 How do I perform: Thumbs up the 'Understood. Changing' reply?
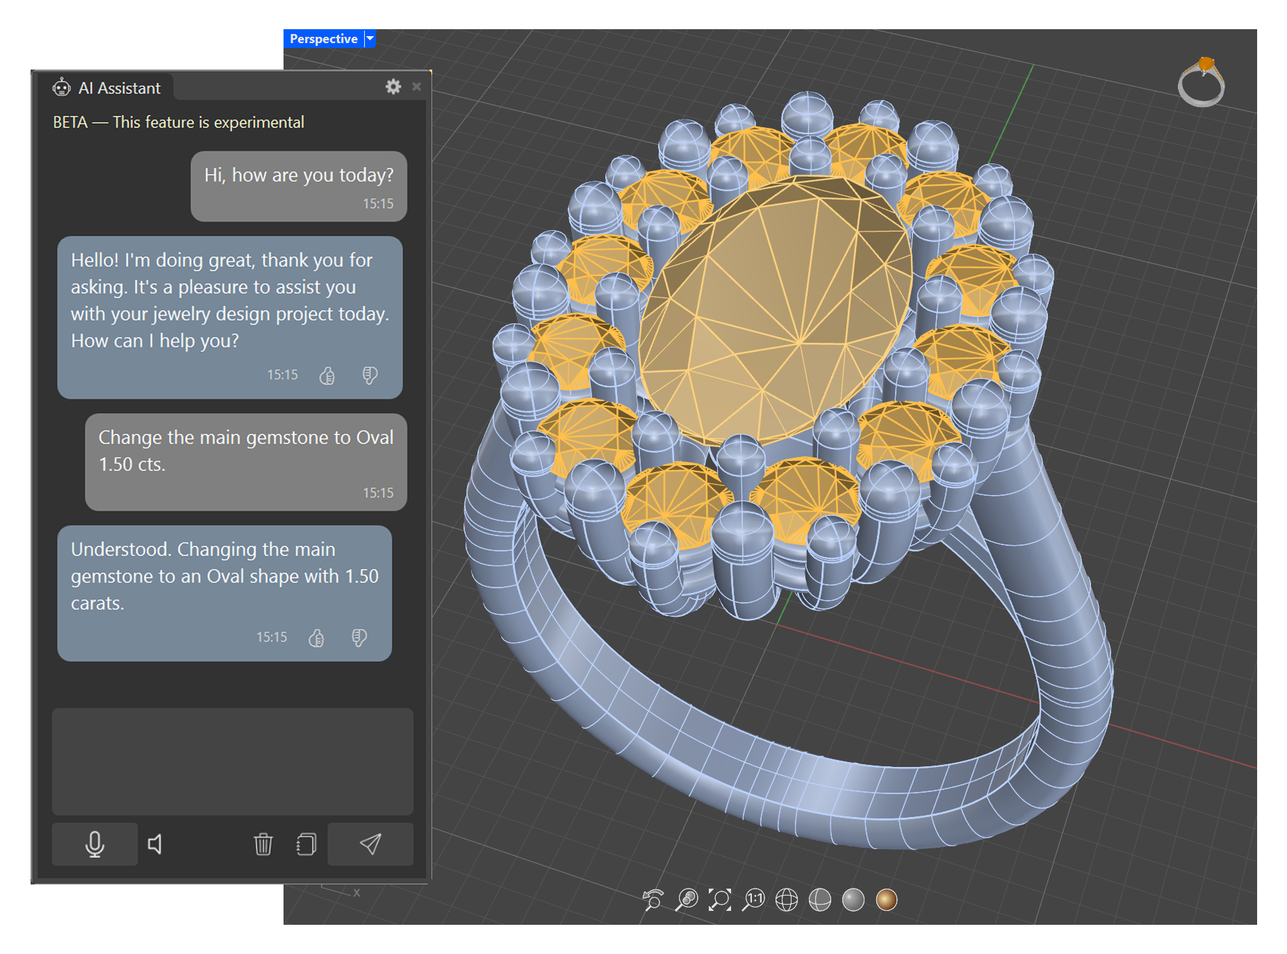316,638
